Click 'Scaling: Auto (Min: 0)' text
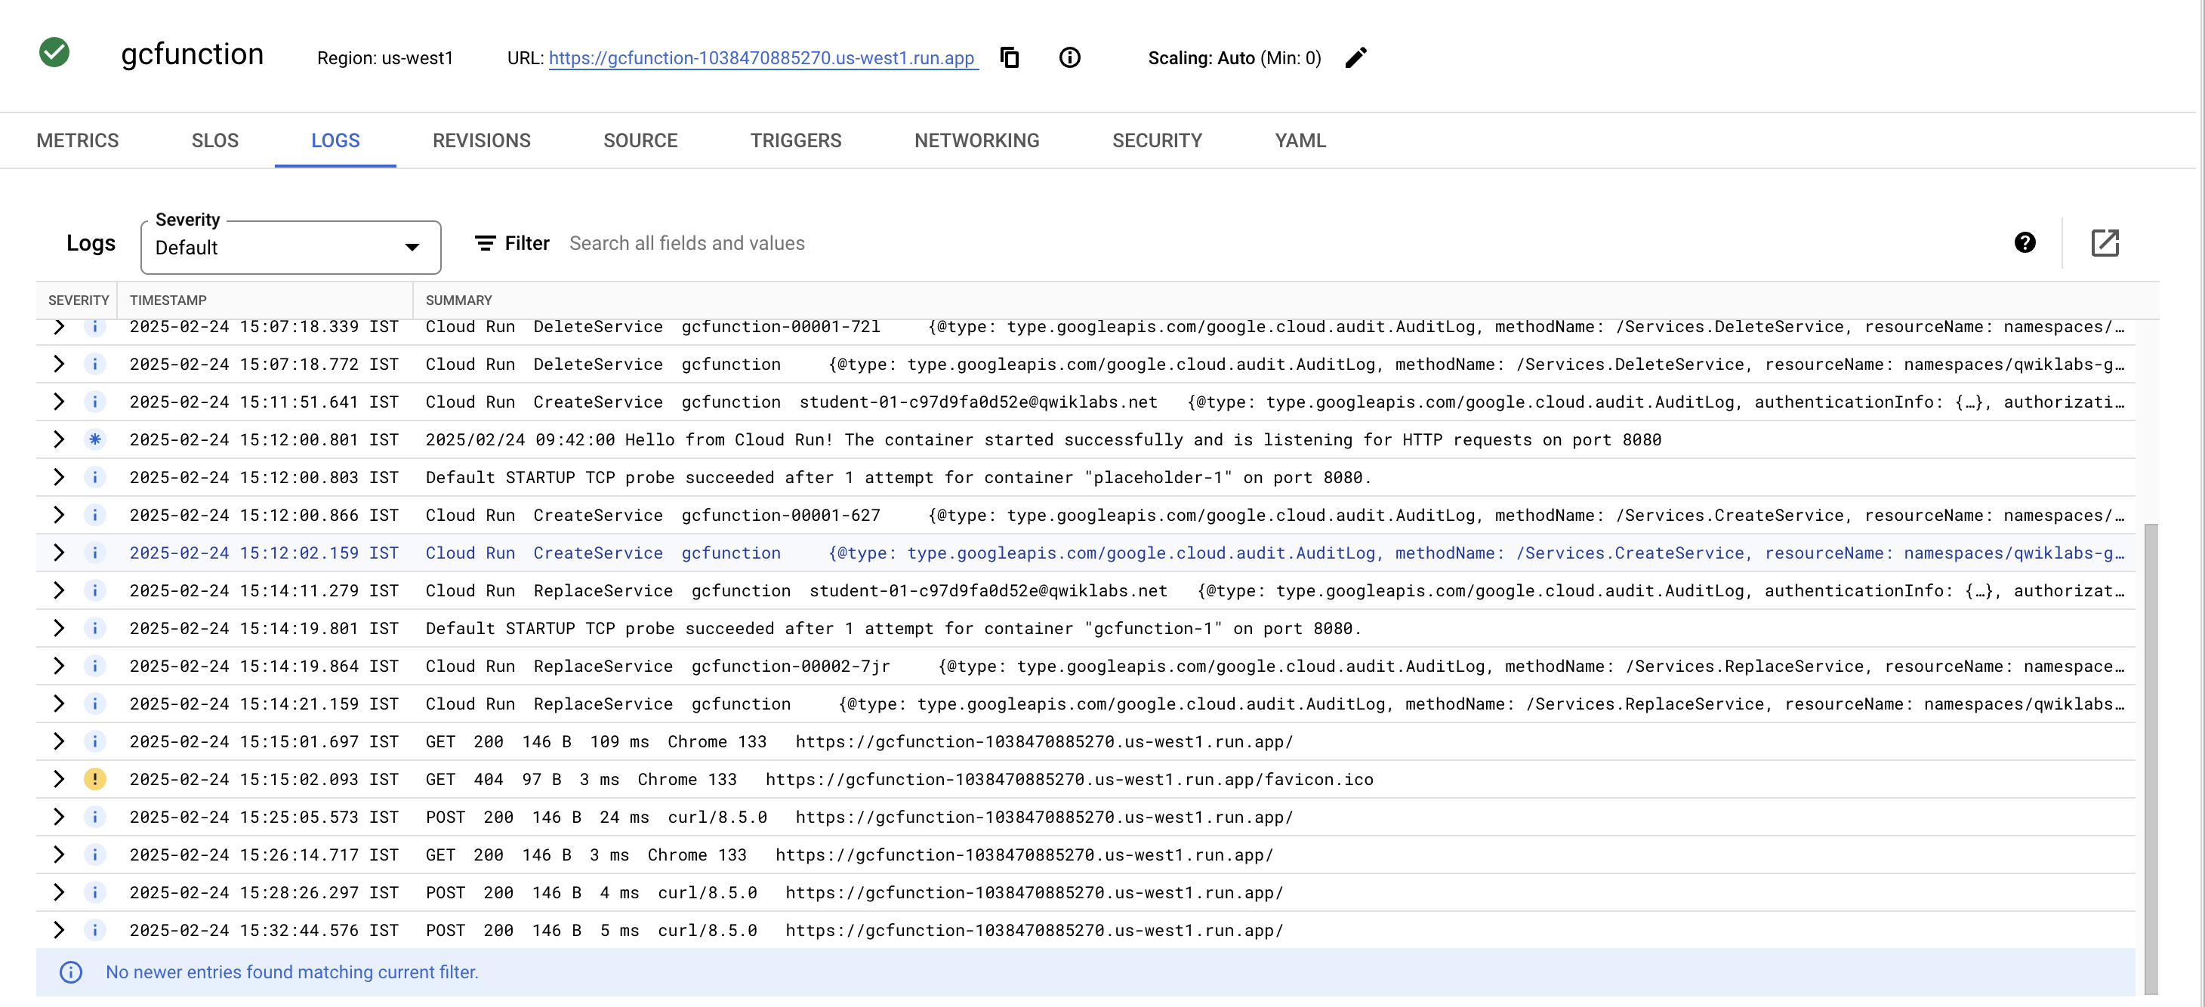Image resolution: width=2205 pixels, height=1007 pixels. 1235,58
